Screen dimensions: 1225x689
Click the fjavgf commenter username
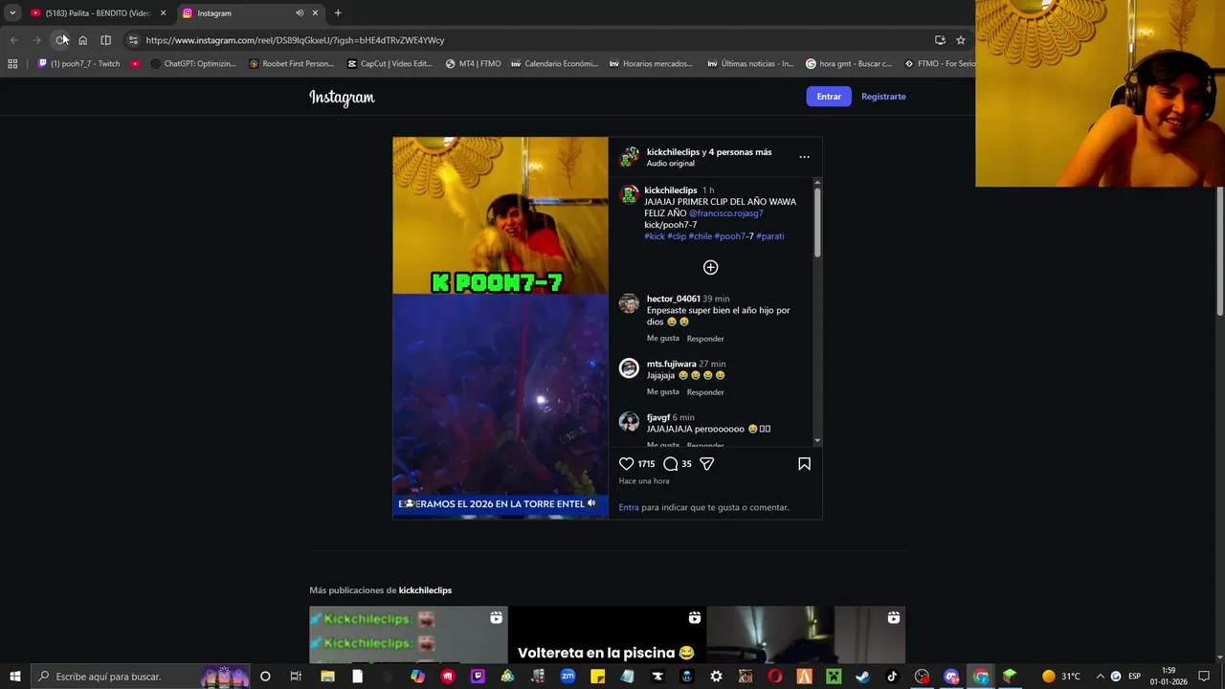[x=658, y=417]
